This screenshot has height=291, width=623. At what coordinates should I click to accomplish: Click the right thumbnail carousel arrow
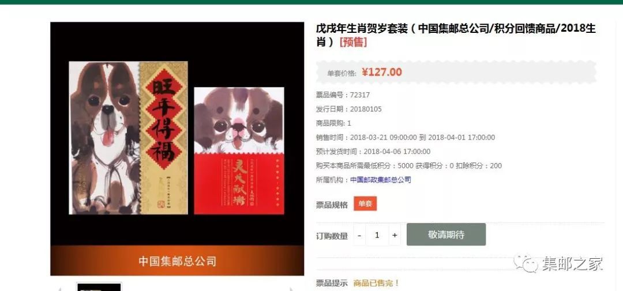click(292, 289)
